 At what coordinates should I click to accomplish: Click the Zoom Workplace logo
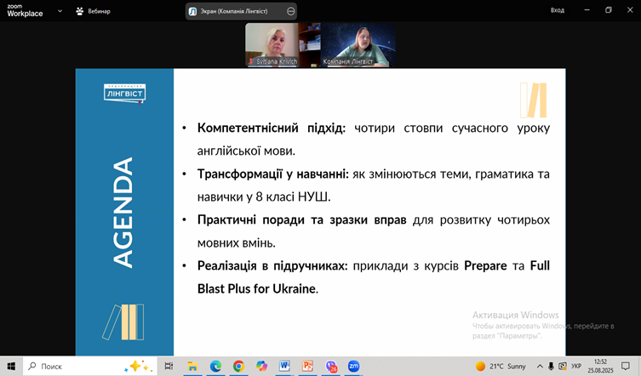(25, 10)
